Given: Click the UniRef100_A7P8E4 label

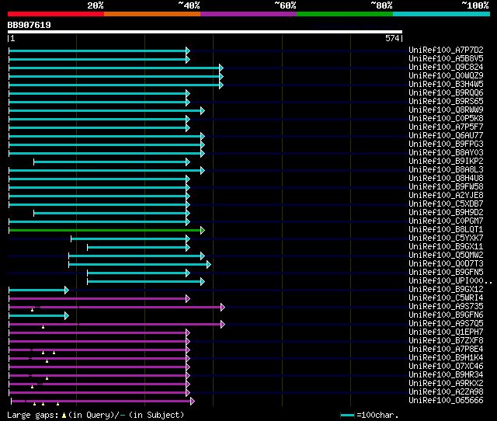Looking at the screenshot, I should [446, 350].
